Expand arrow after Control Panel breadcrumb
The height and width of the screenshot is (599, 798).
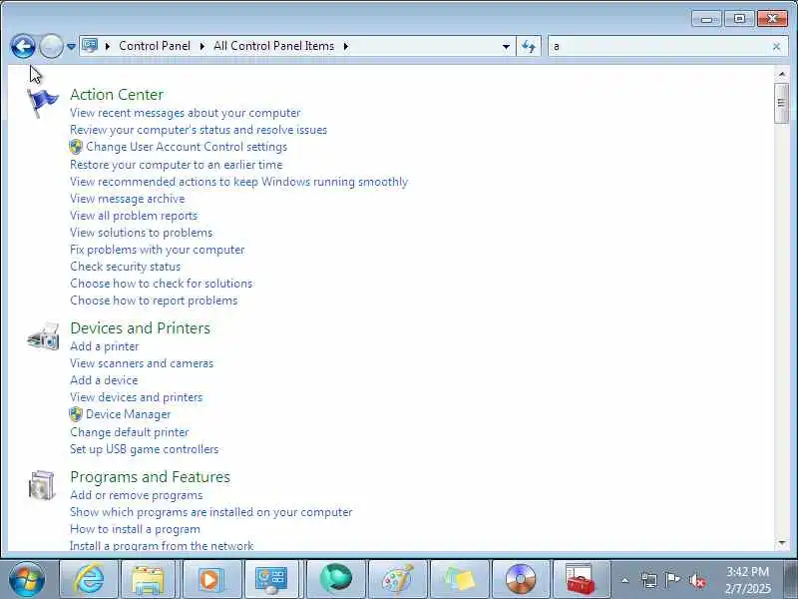202,46
